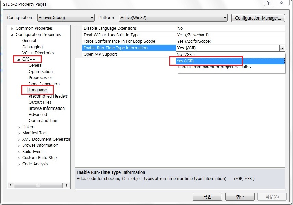The height and width of the screenshot is (205, 293).
Task: Expand XML Document Generator node
Action: (x=18, y=140)
